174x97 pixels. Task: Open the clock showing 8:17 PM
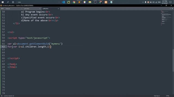pyautogui.click(x=165, y=2)
